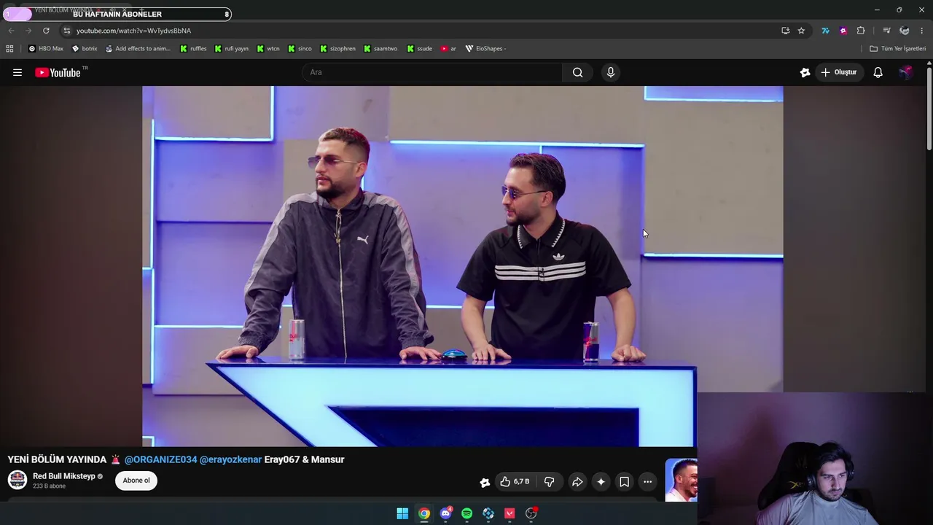Open the Add effects to anim... bookmark

tap(138, 49)
